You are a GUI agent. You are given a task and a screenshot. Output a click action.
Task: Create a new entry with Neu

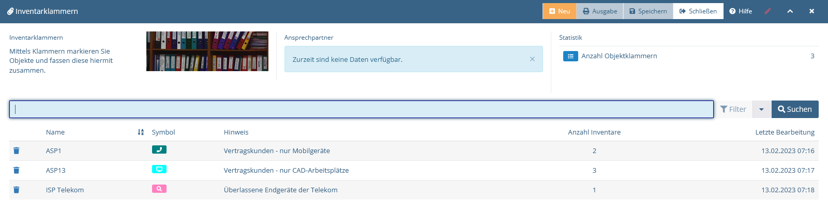tap(559, 11)
